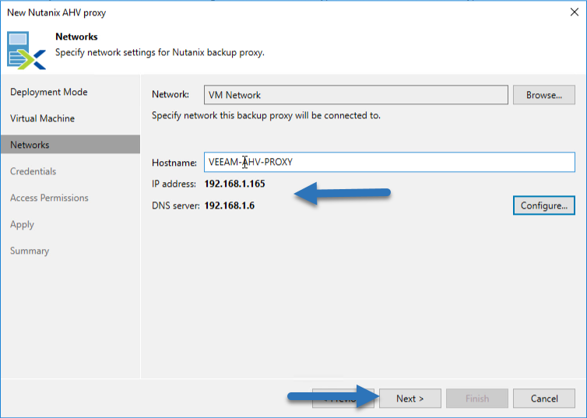Image resolution: width=587 pixels, height=418 pixels.
Task: Click the 'Network:' label
Action: coord(170,95)
